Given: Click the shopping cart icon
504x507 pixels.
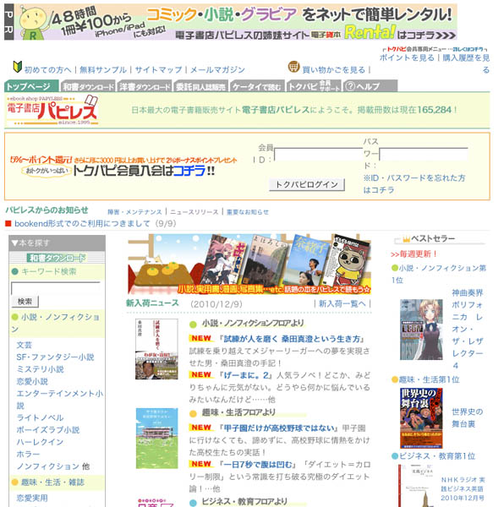Looking at the screenshot, I should (x=293, y=67).
